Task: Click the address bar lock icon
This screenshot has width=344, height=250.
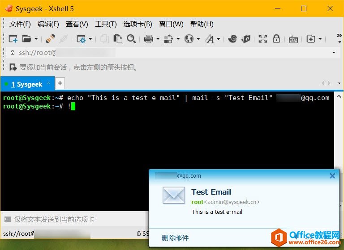Action: coord(13,53)
